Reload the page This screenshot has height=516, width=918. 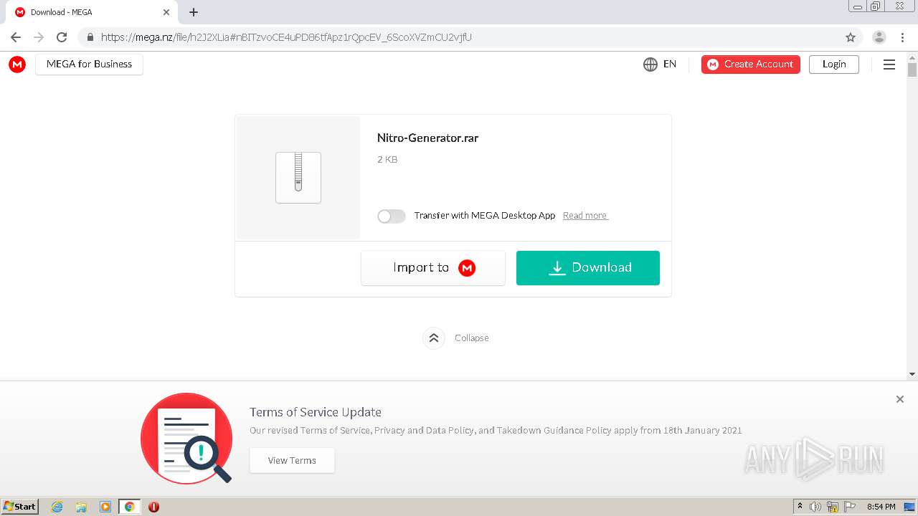pyautogui.click(x=62, y=37)
